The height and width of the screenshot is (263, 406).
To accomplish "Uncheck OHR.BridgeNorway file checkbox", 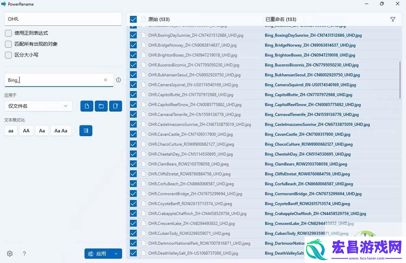I will point(133,45).
